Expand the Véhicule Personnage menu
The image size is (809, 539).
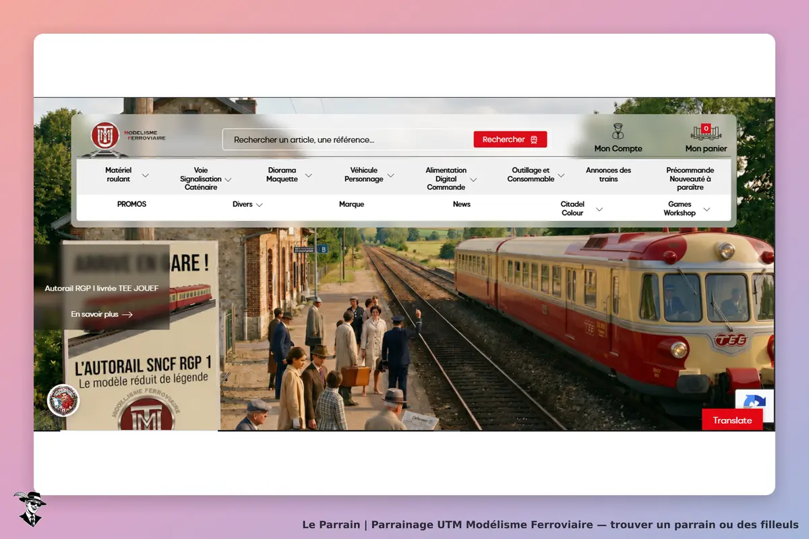click(369, 175)
